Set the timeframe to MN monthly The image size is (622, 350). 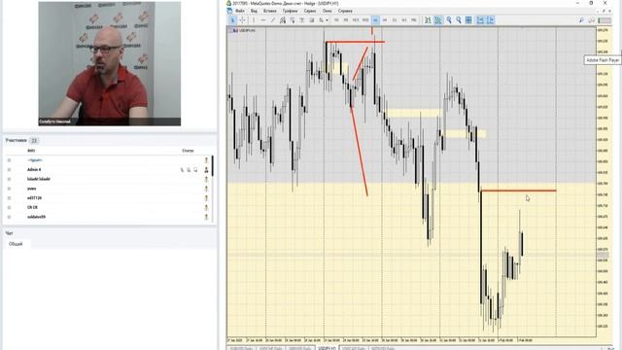pyautogui.click(x=414, y=20)
